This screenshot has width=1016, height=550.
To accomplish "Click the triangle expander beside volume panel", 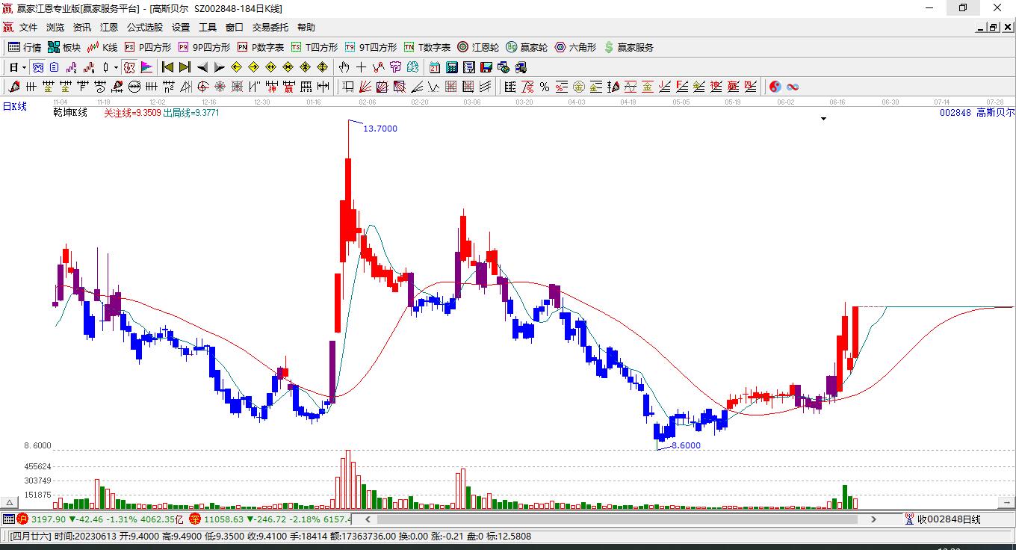I will pos(10,502).
